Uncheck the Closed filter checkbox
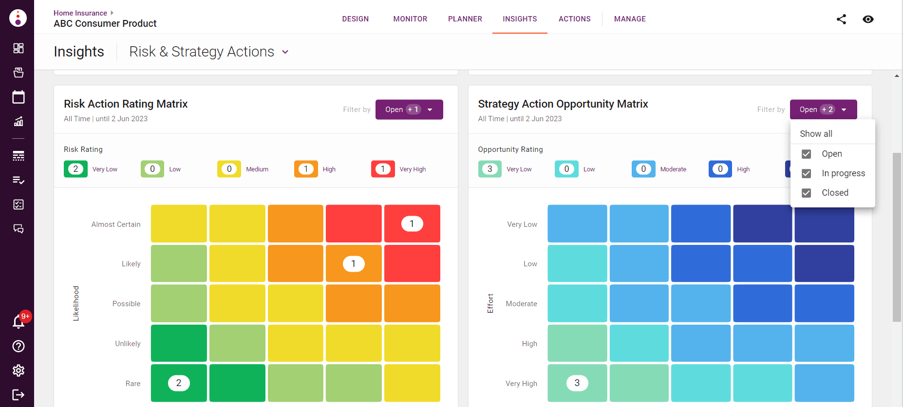903x407 pixels. pos(807,193)
